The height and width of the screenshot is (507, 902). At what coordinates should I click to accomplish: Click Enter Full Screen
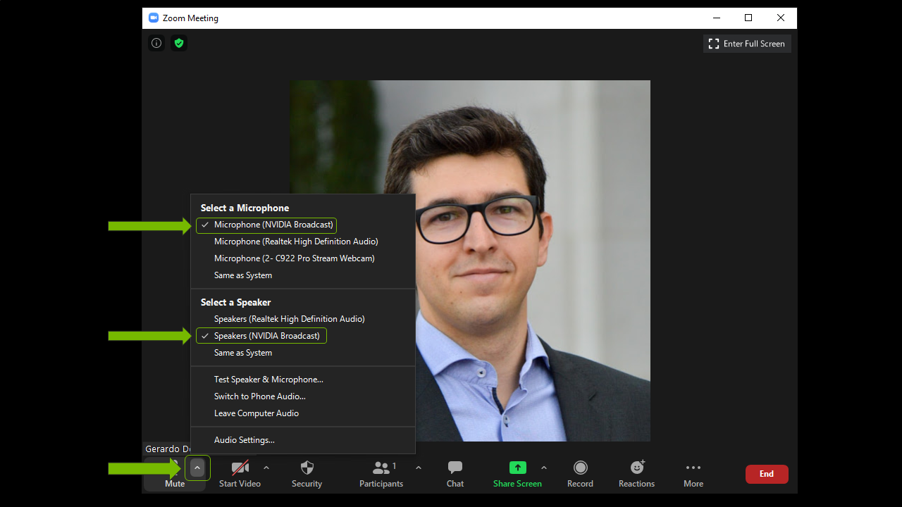coord(747,44)
